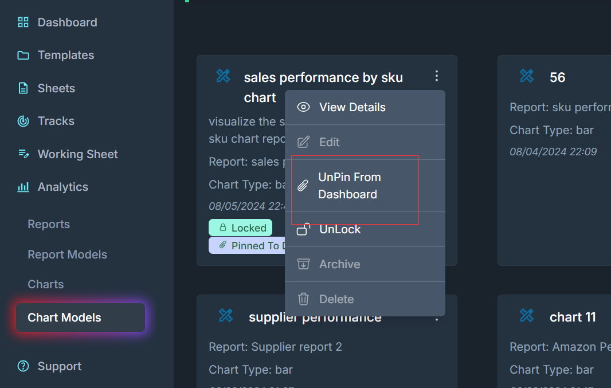Viewport: 611px width, 388px height.
Task: Click design icon on sales performance card
Action: 224,76
